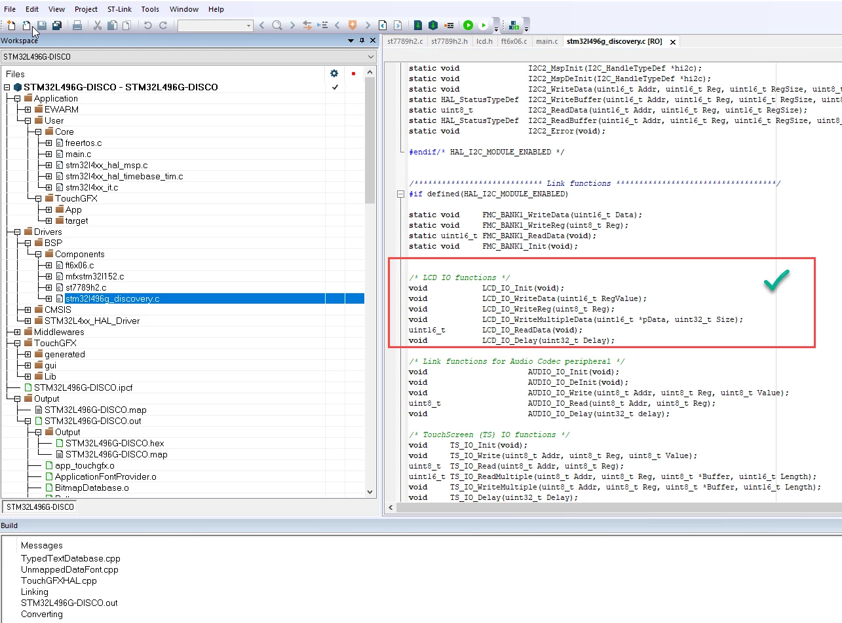Viewport: 842px width, 623px height.
Task: Paste from clipboard using toolbar icon
Action: 126,26
